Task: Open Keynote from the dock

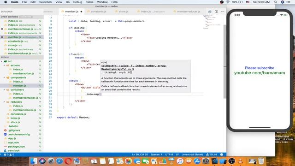Action: pyautogui.click(x=171, y=161)
